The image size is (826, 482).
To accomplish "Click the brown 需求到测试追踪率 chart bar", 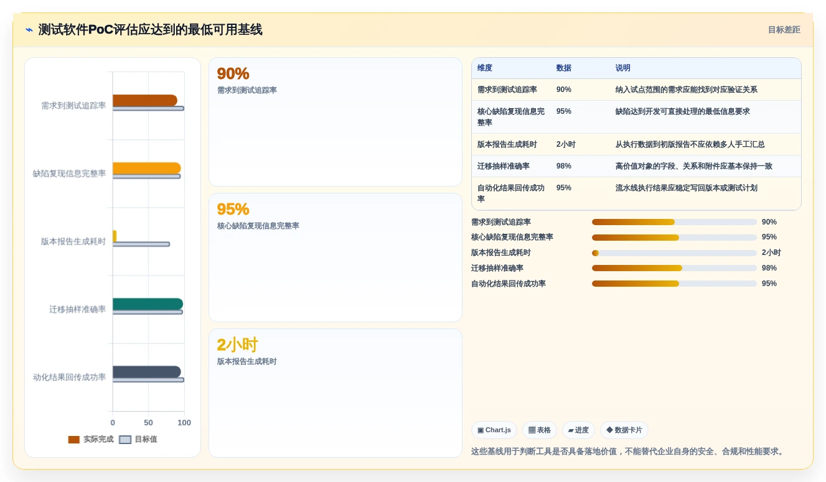I will pyautogui.click(x=145, y=101).
